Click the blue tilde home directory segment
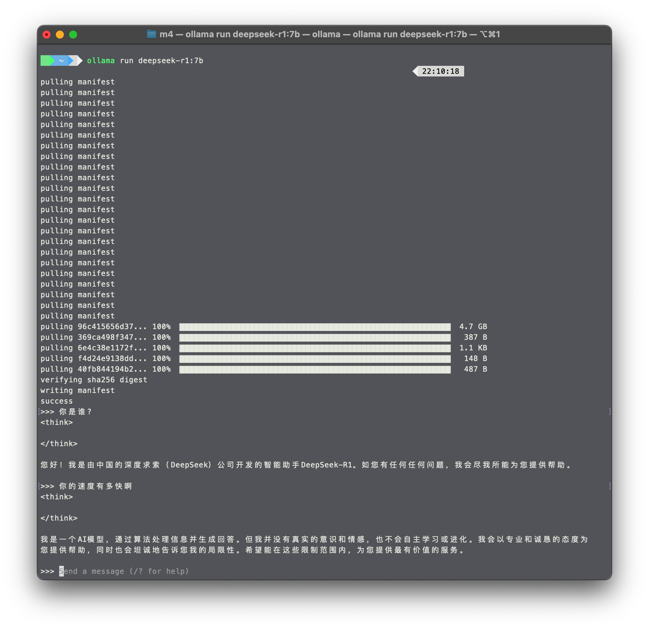The width and height of the screenshot is (649, 629). click(62, 61)
